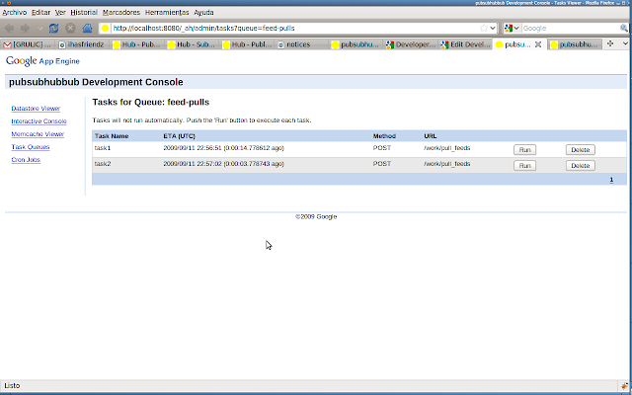Image resolution: width=632 pixels, height=395 pixels.
Task: Run task2
Action: [524, 166]
